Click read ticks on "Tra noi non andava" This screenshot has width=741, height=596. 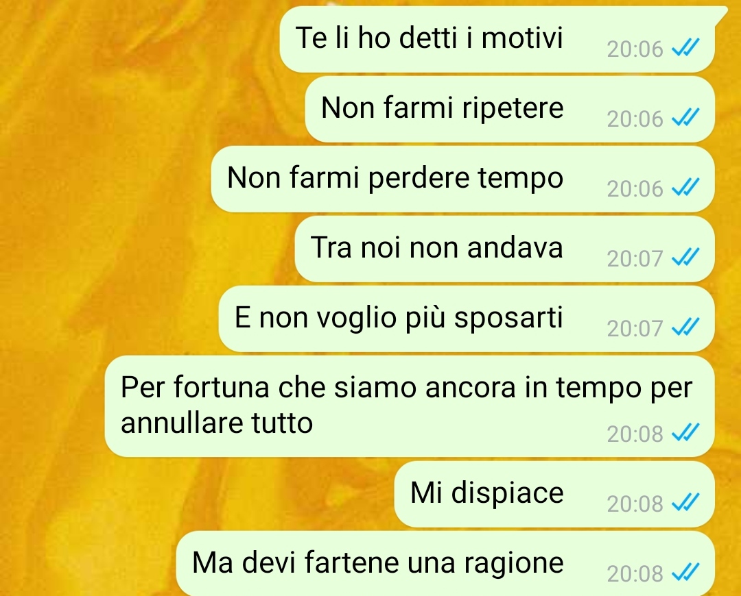685,257
